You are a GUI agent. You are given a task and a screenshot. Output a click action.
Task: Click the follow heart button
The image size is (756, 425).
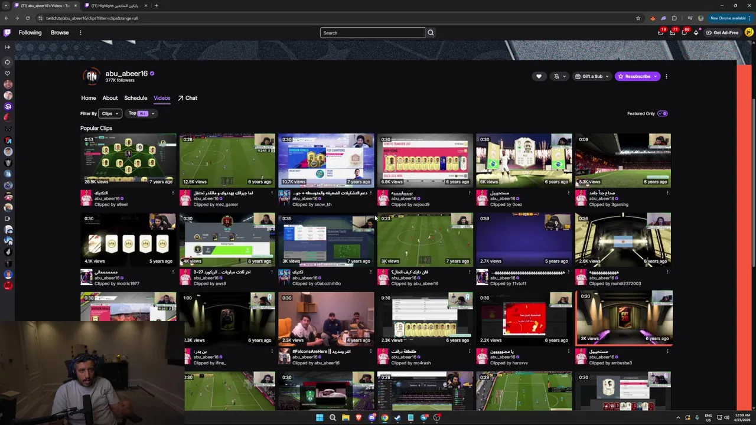[x=539, y=76]
